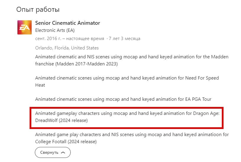Collapse section via chevron next to Свернуть
Image resolution: width=241 pixels, height=162 pixels.
point(63,153)
